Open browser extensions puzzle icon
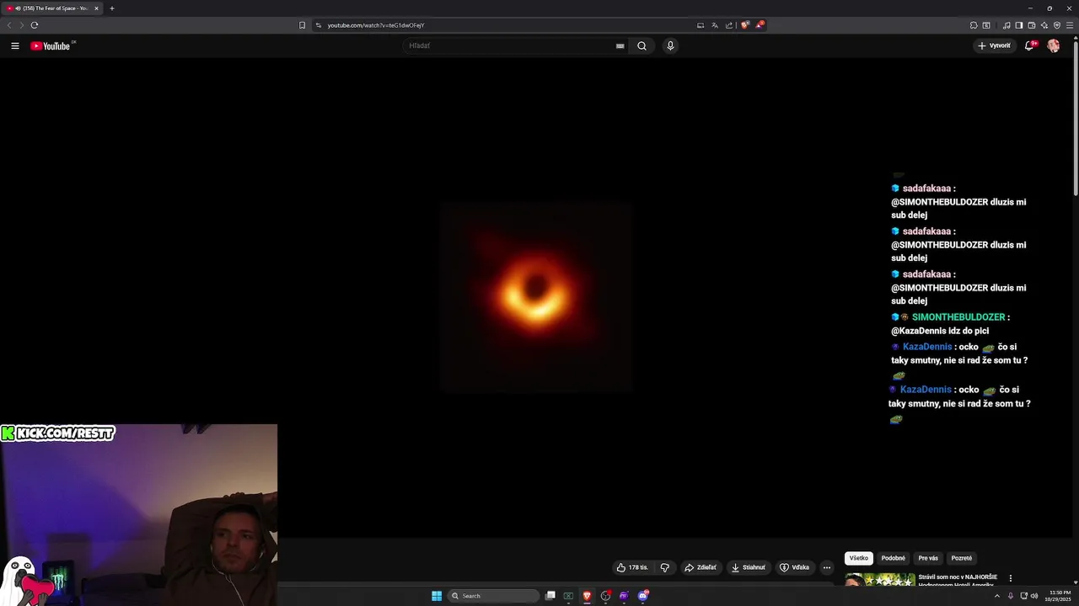 974,25
